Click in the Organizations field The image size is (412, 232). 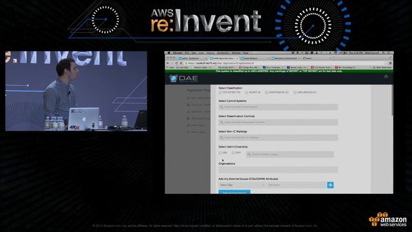pos(278,169)
